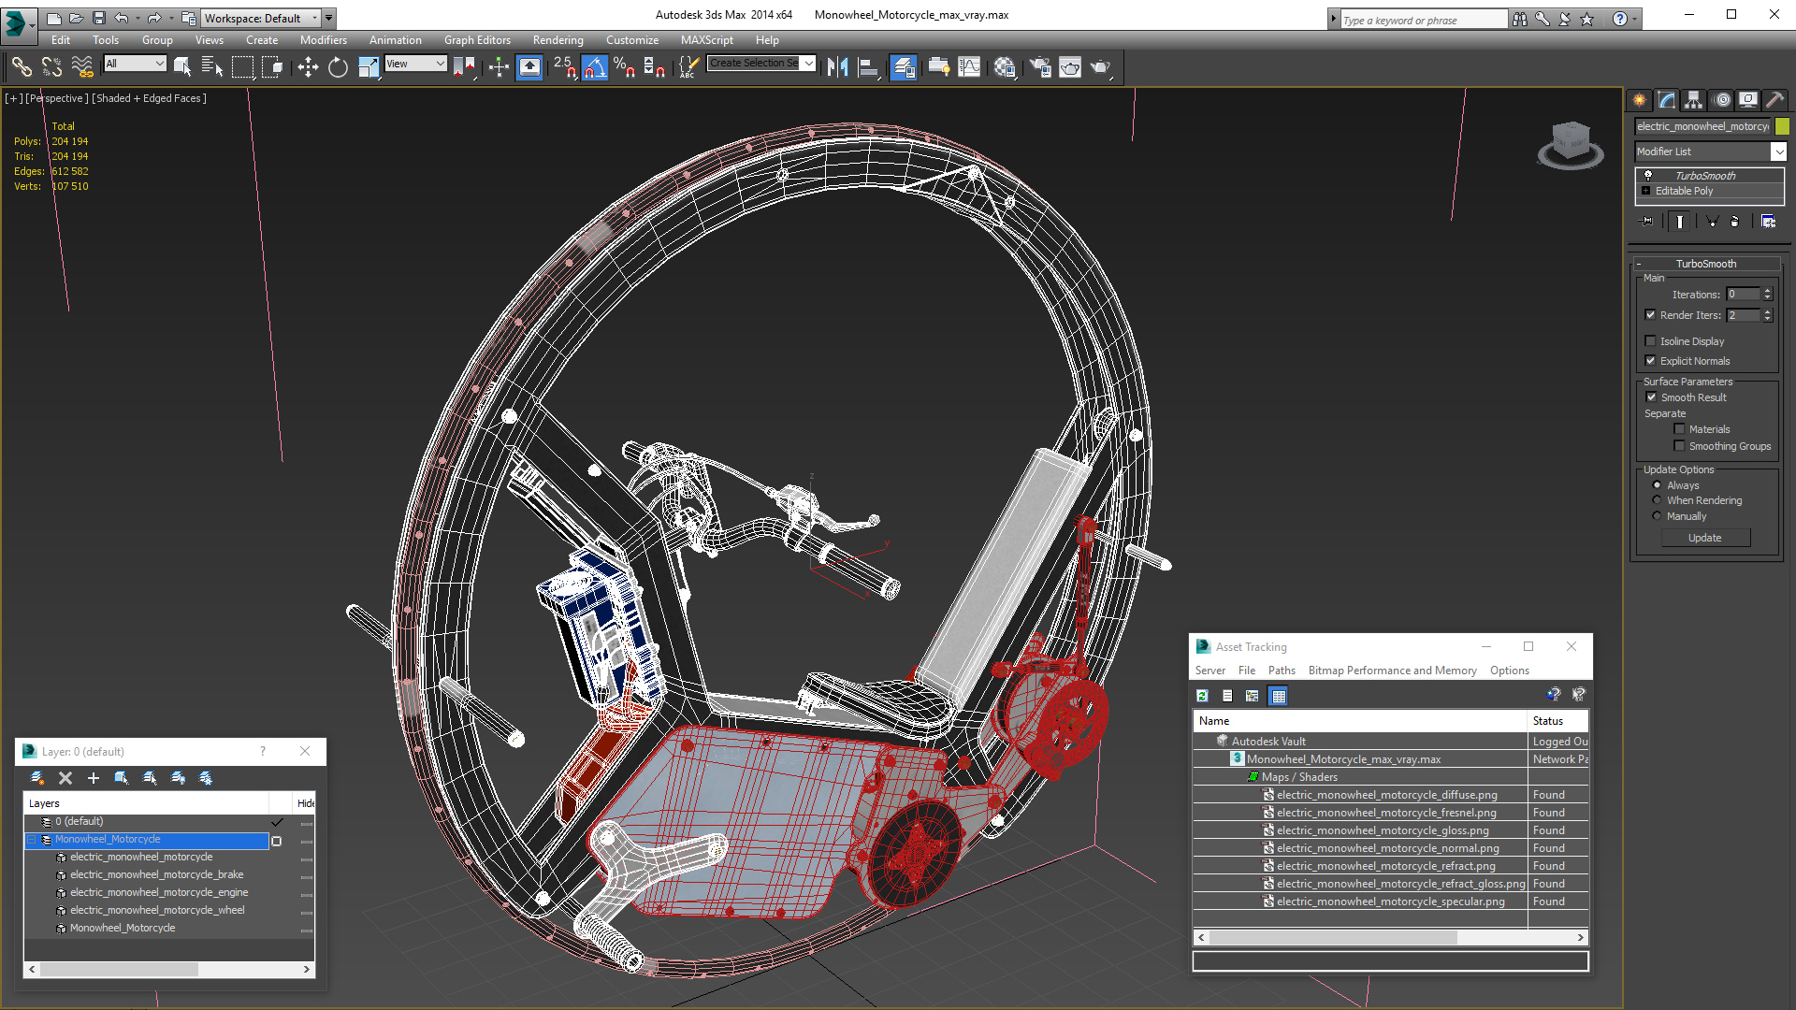Open the MAXScript menu
This screenshot has height=1010, width=1796.
tap(706, 40)
